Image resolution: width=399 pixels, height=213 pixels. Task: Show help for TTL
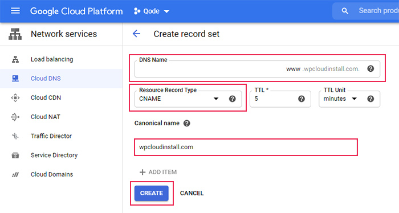coord(302,99)
